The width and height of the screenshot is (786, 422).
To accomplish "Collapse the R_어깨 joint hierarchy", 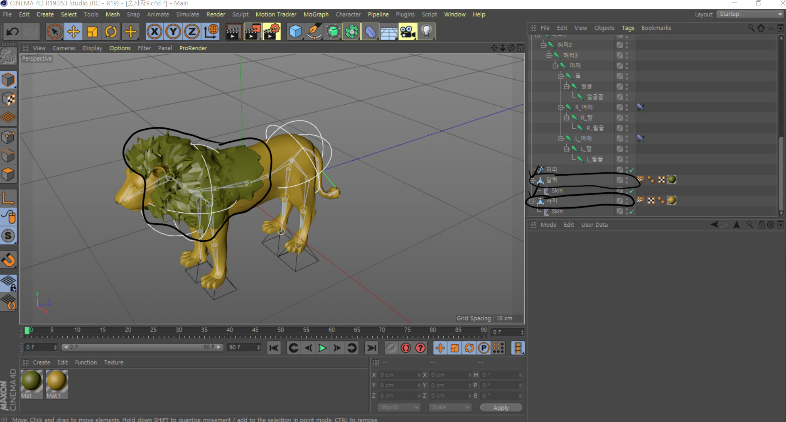I will (561, 107).
